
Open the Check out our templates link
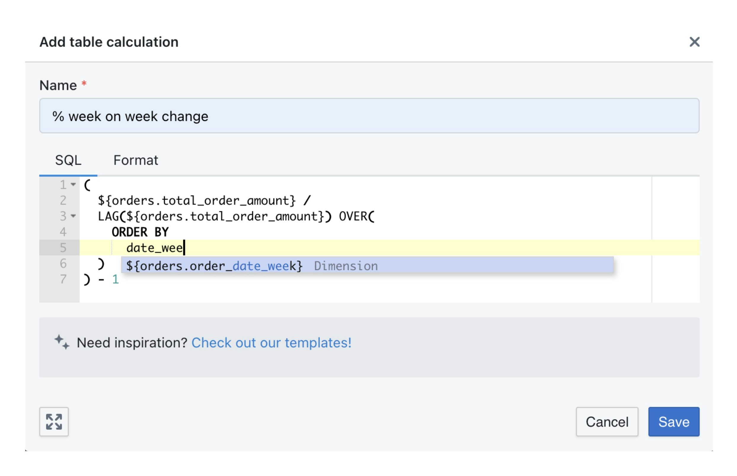pyautogui.click(x=271, y=342)
